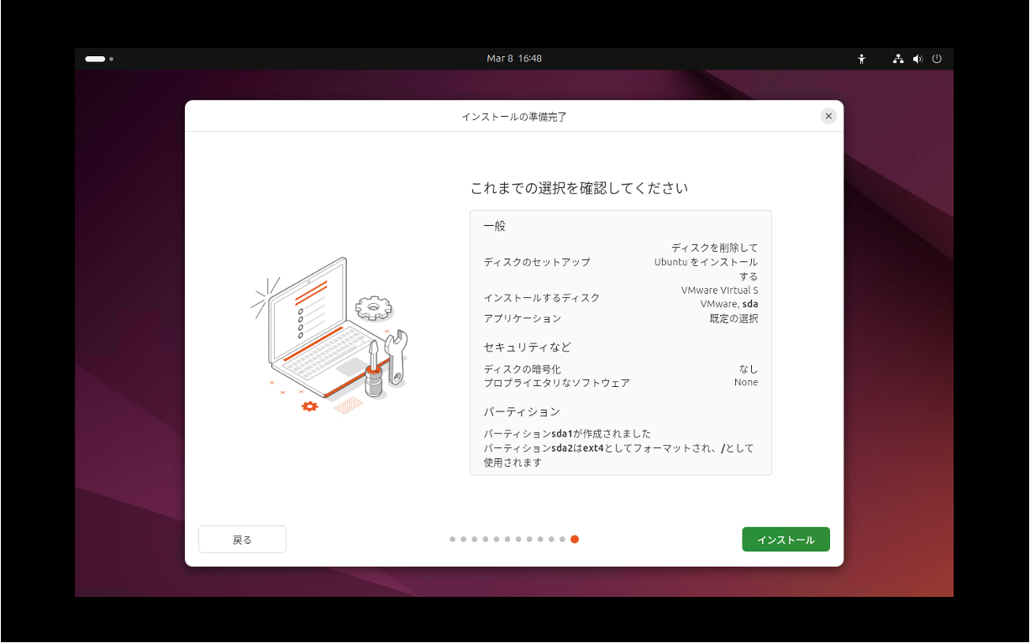Click the leftmost gray page indicator dot
The image size is (1030, 643).
pos(453,539)
